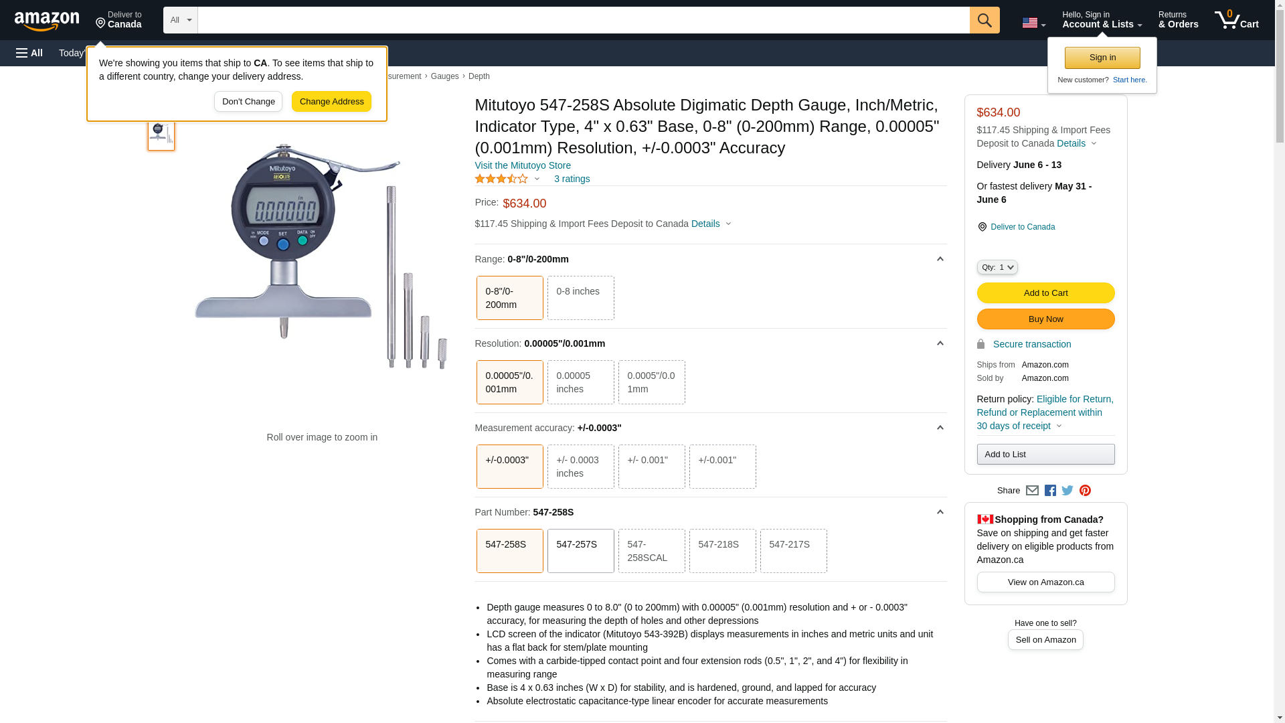Share product on Pinterest icon

pos(1085,491)
